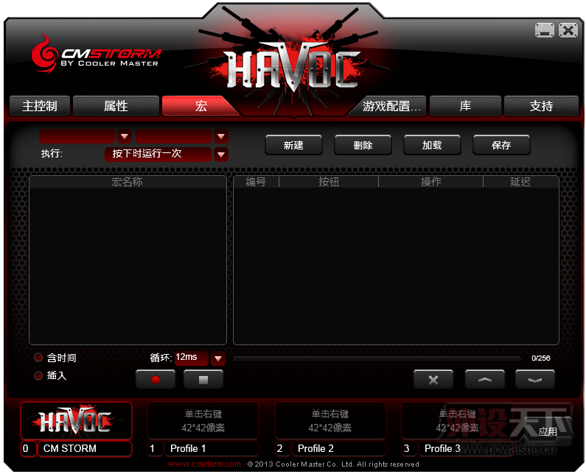Click the 新建 (new) button
The width and height of the screenshot is (586, 474).
(x=293, y=145)
